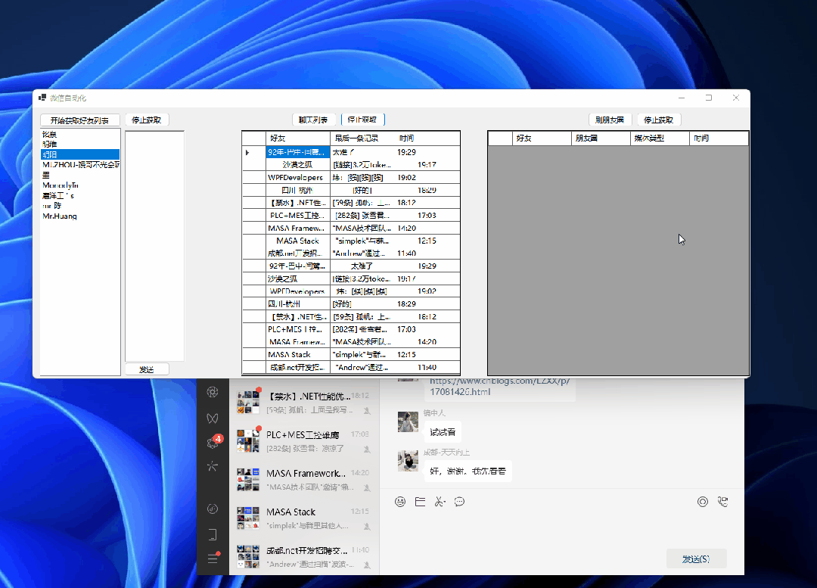Click the sidebar icon with red badge 4
817x588 pixels.
click(x=213, y=443)
